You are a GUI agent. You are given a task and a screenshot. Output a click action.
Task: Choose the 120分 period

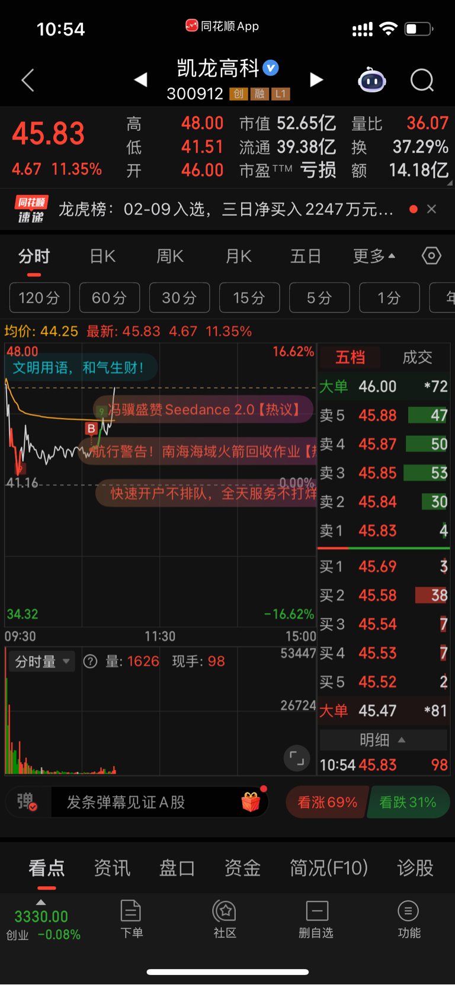(x=40, y=297)
